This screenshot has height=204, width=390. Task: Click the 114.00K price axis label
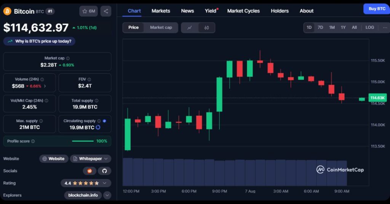click(x=377, y=125)
